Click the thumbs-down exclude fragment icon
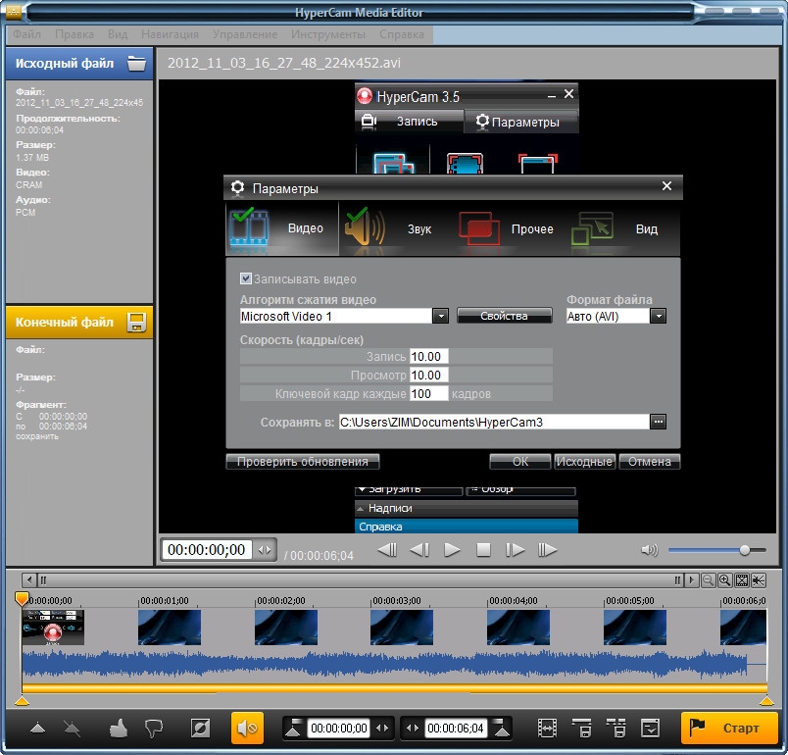 tap(153, 729)
